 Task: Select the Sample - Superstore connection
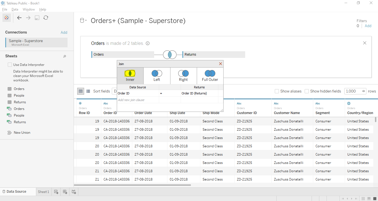click(x=37, y=42)
